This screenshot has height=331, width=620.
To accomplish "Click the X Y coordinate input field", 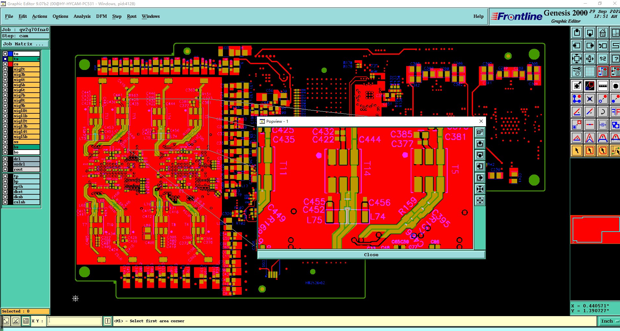I will (x=75, y=321).
